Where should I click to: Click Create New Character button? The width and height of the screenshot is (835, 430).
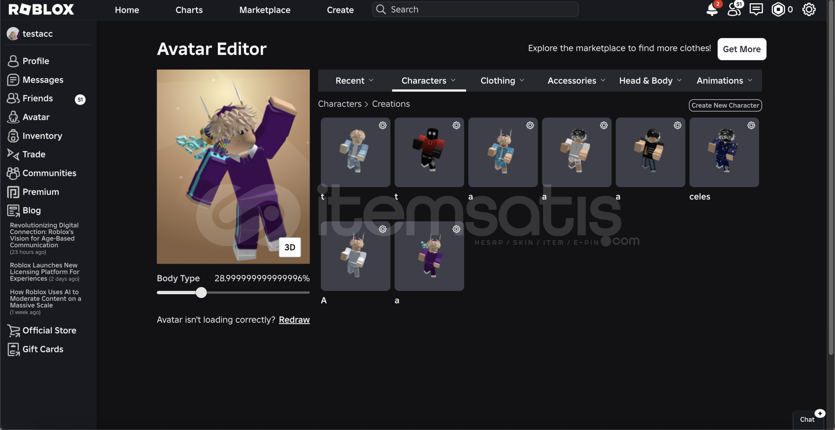tap(725, 106)
